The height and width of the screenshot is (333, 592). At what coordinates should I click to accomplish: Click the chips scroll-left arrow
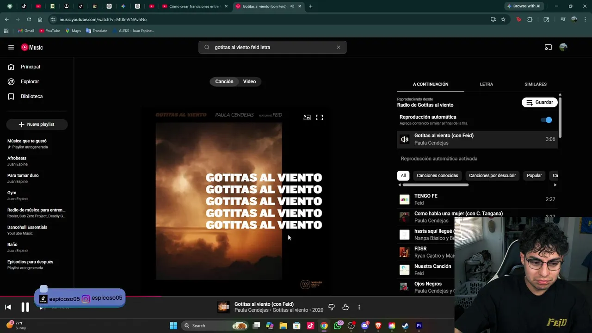(400, 185)
